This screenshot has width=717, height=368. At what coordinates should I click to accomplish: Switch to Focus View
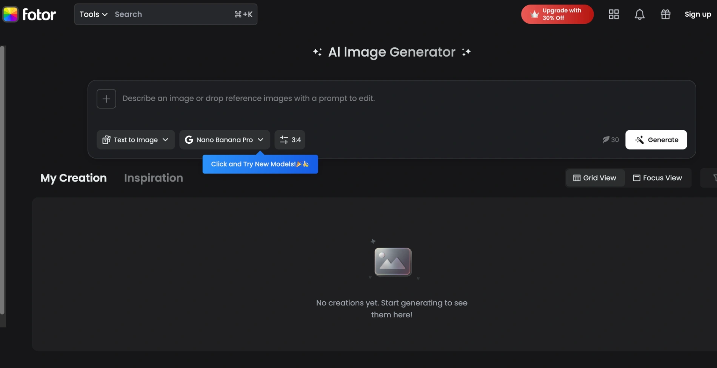(657, 178)
